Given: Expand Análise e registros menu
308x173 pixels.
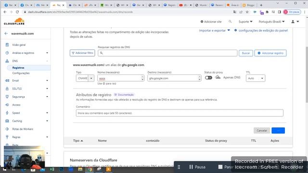Looking at the screenshot, I should point(47,53).
